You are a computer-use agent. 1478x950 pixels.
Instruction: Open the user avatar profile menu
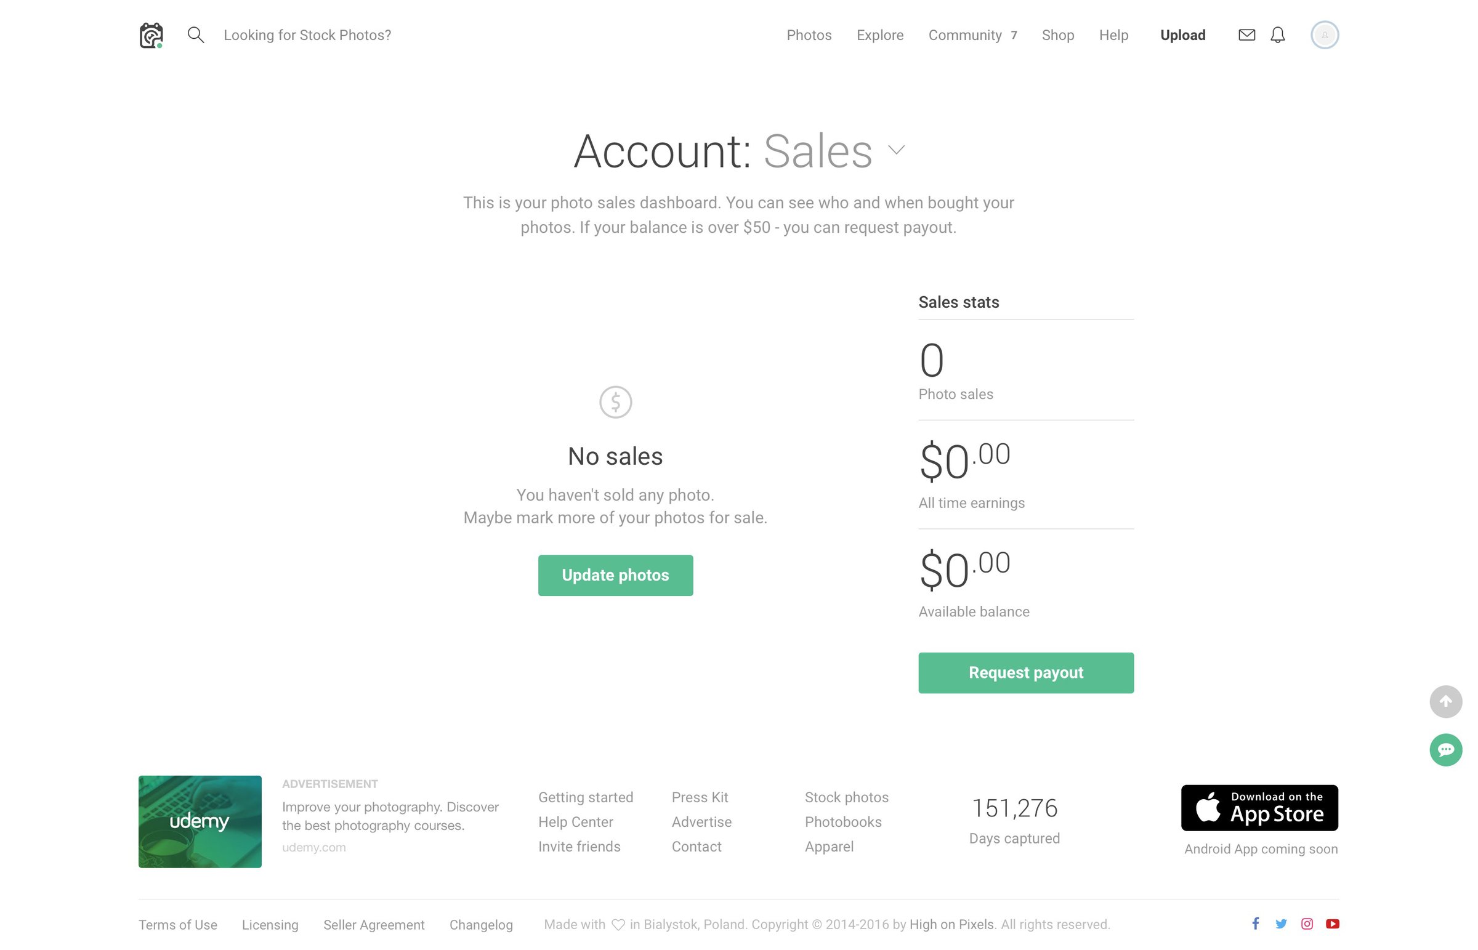[1325, 34]
